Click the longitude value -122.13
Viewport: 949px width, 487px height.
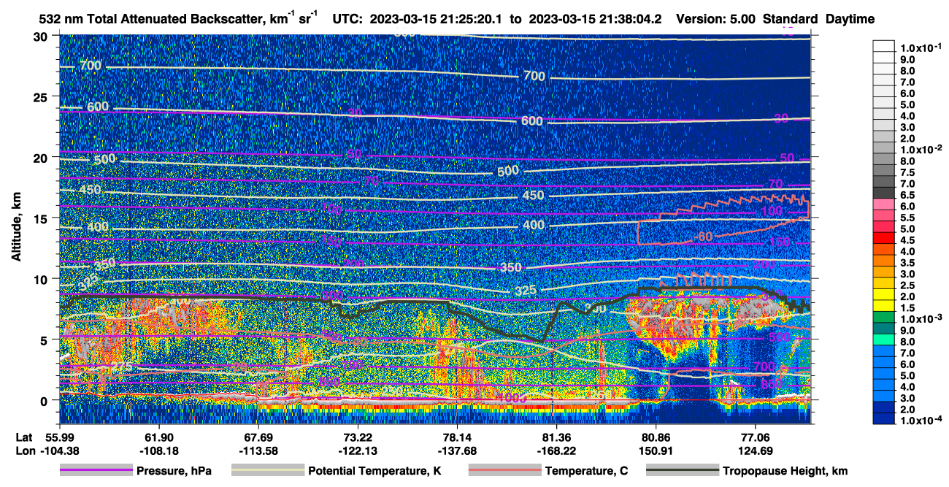[356, 450]
